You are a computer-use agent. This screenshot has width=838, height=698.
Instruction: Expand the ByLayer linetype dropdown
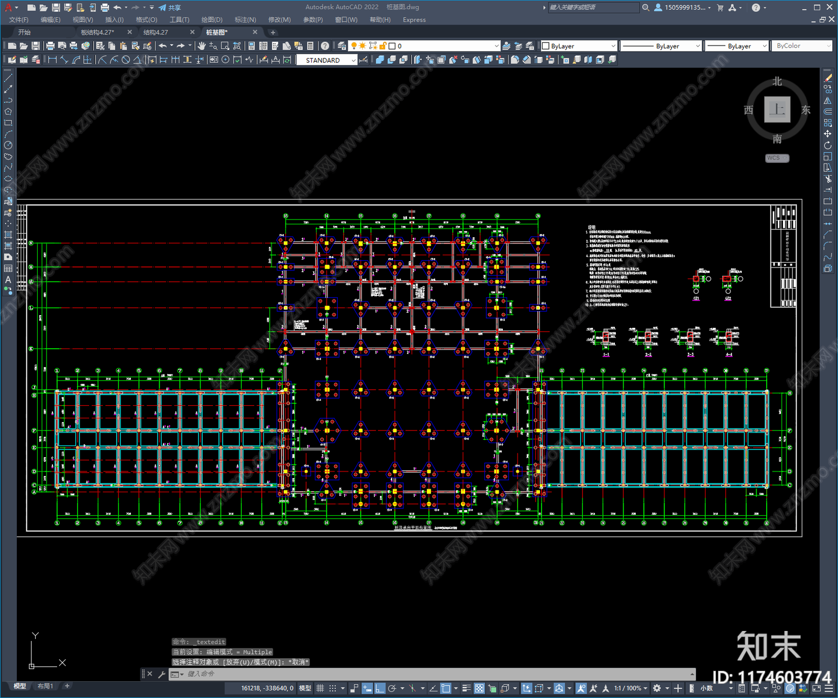[x=661, y=46]
